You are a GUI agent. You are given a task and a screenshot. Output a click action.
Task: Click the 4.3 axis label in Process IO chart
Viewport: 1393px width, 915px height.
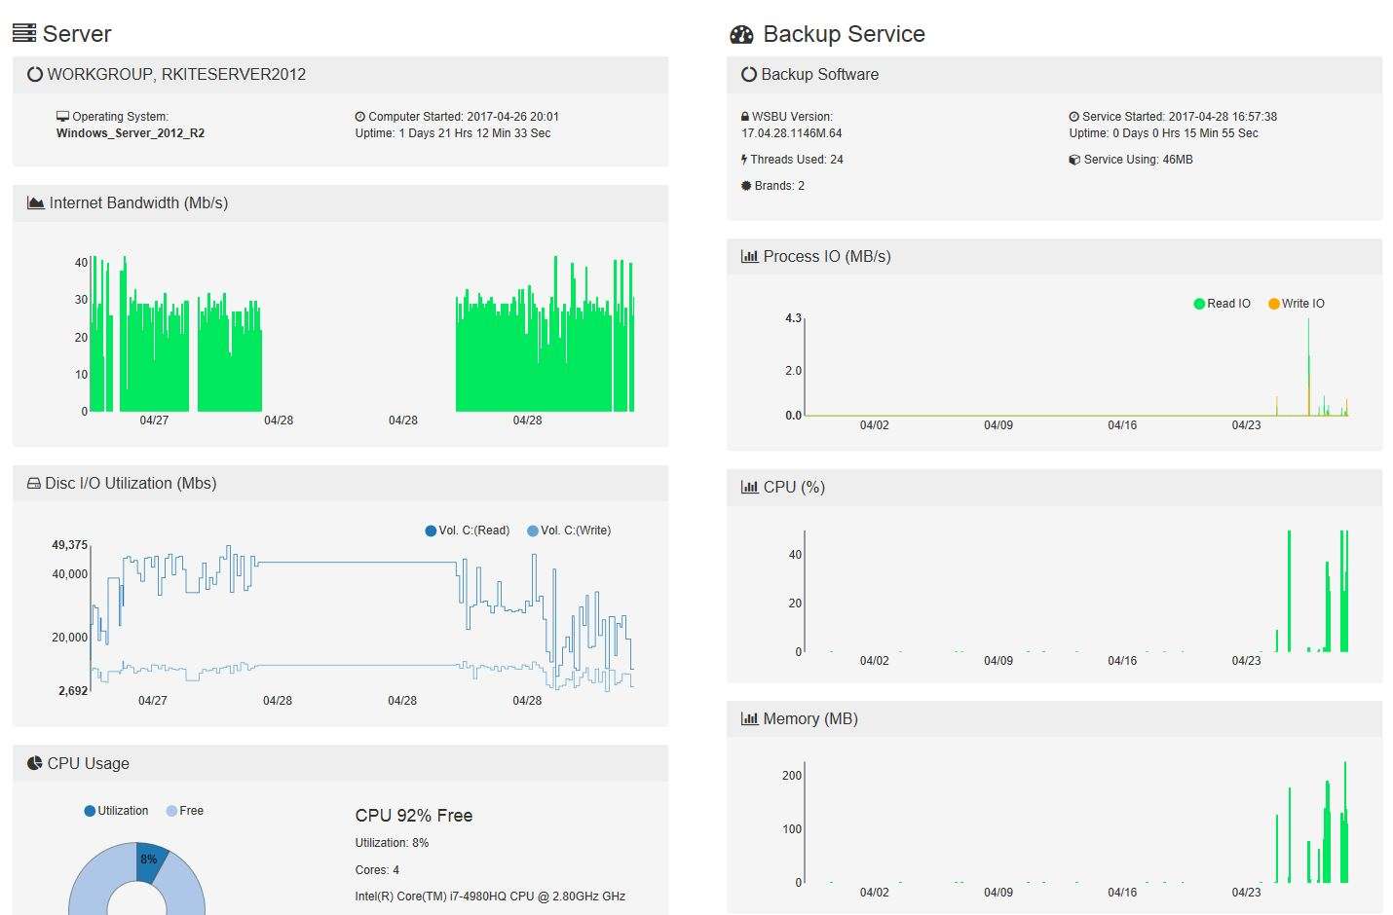(793, 318)
